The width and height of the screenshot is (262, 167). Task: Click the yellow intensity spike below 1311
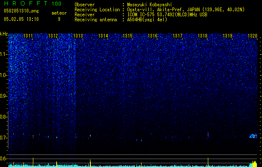tap(33, 162)
